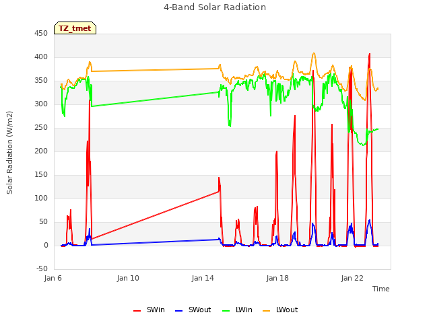Screen dimensions: 431x323
Task: Click the blue SWout legend color marker
Action: click(178, 311)
